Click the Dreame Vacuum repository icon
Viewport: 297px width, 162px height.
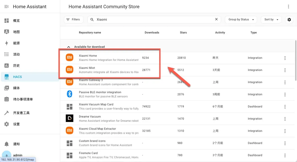click(70, 118)
